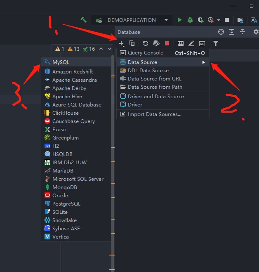
Task: Click the Data Source submenu arrow
Action: (x=203, y=62)
